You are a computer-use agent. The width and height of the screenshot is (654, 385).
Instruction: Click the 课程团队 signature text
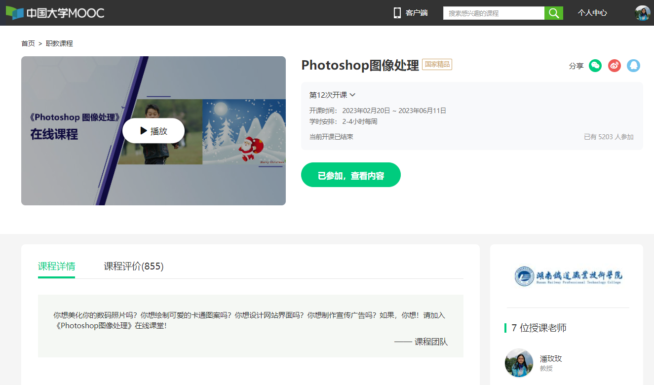coord(431,342)
